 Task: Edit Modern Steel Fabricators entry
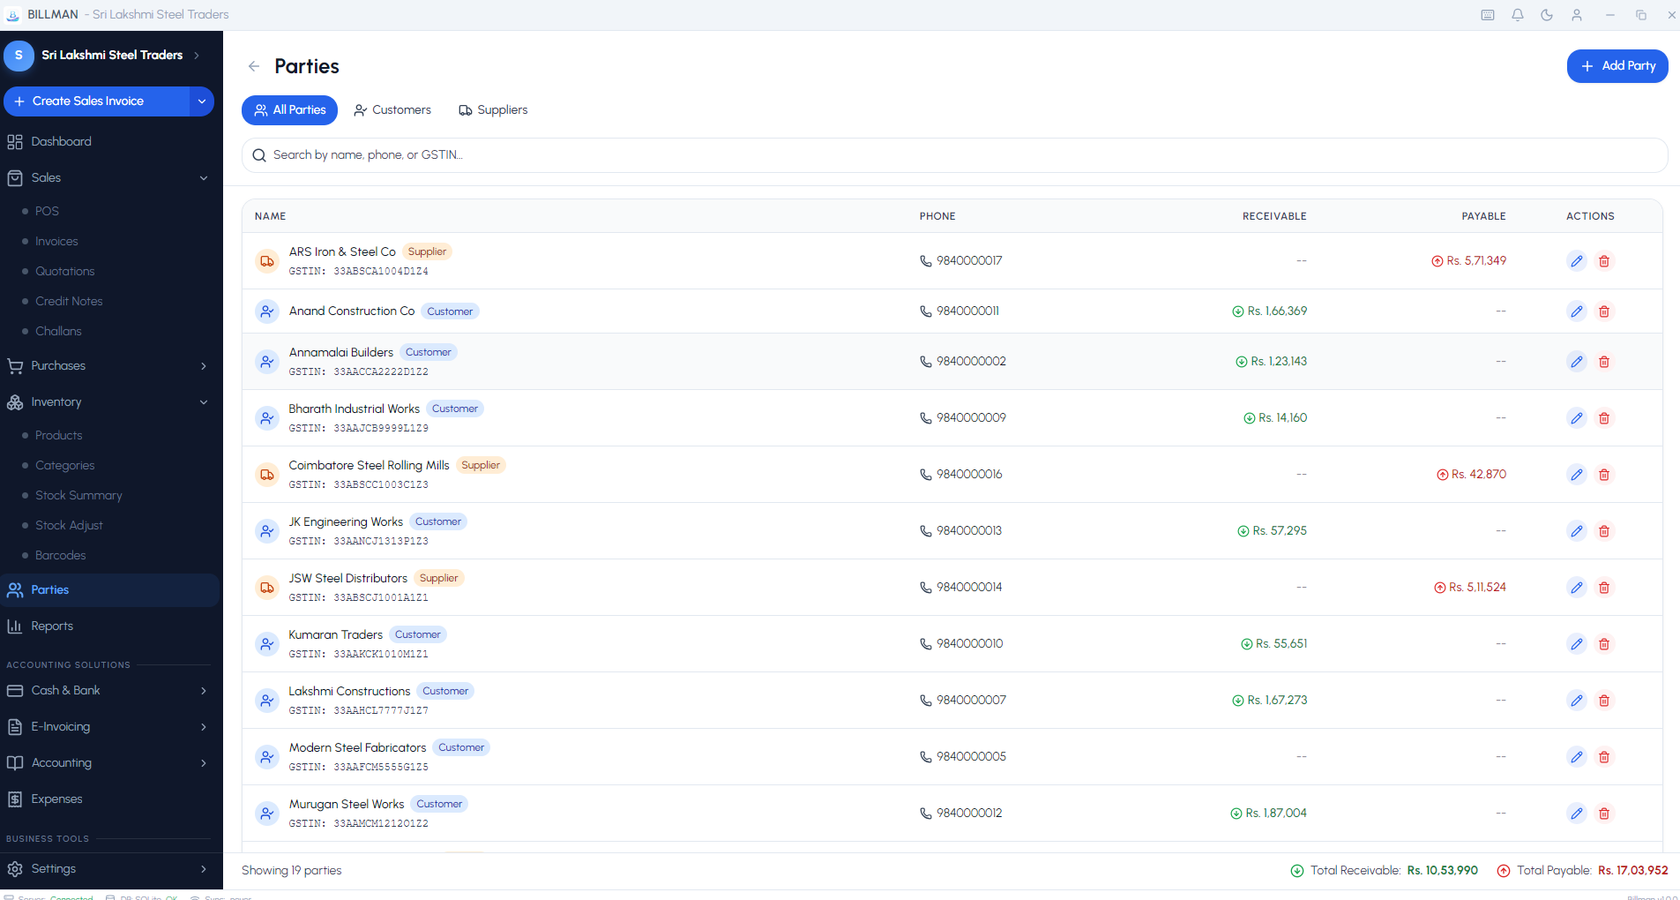click(x=1577, y=757)
